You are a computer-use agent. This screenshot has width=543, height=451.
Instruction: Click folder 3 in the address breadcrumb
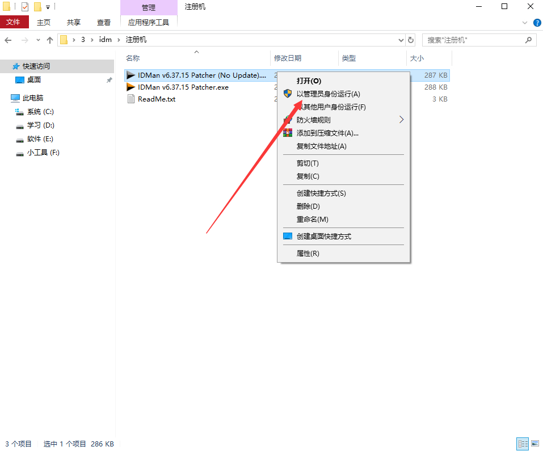[83, 40]
